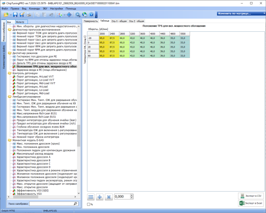
Task: Select the Лямбда-регулирование folder
Action: pos(26,97)
